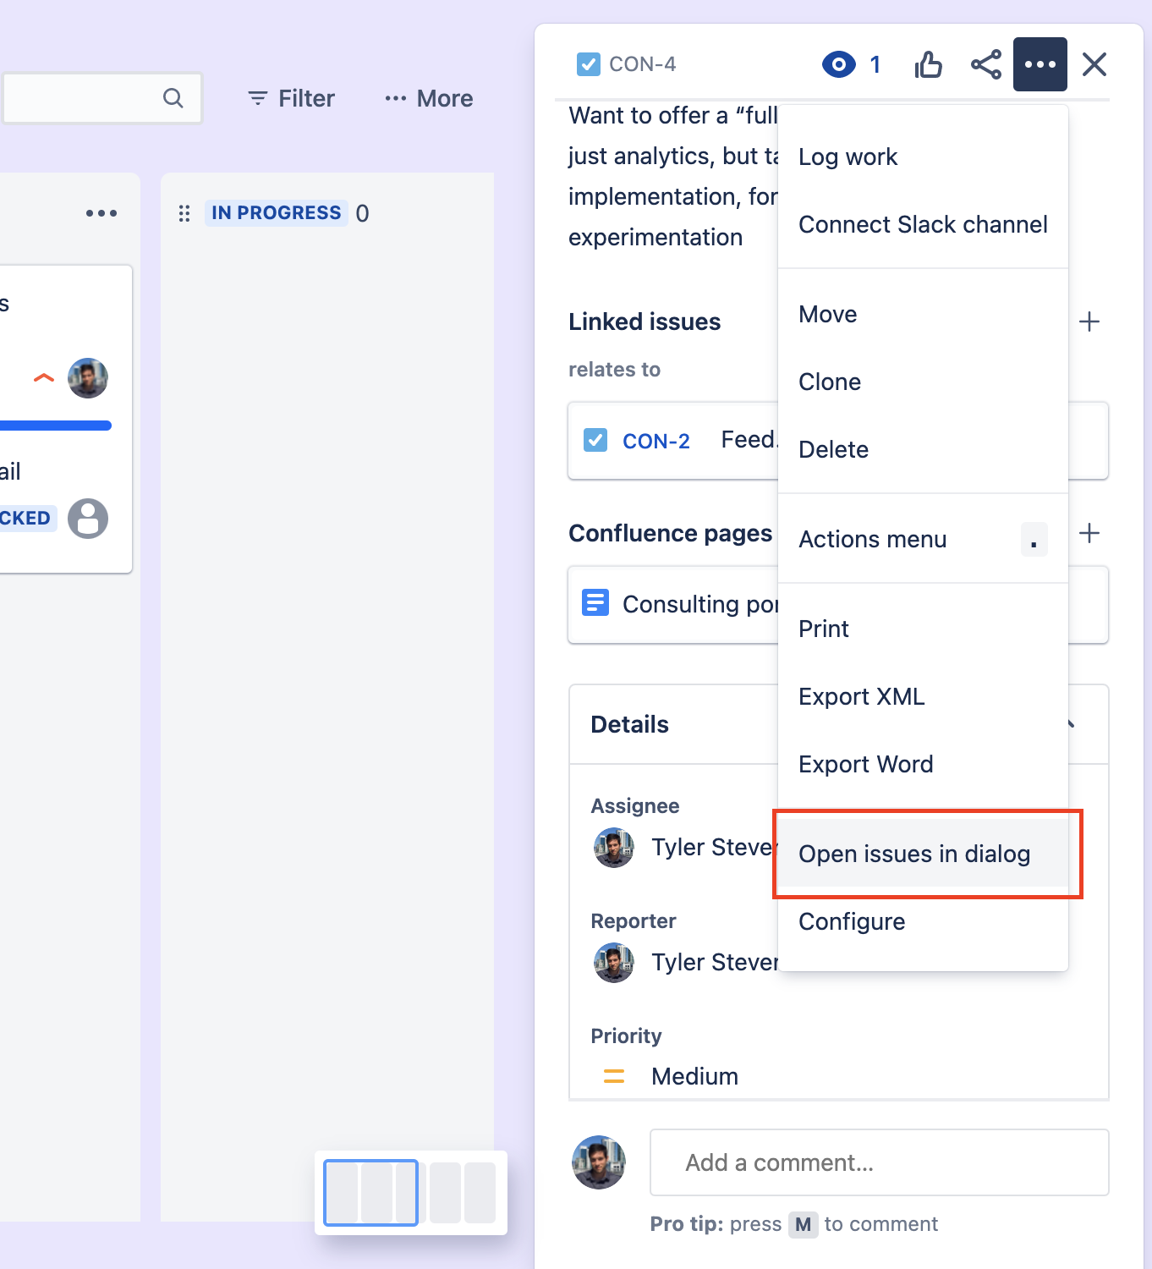Click the Filter button
The image size is (1152, 1269).
[290, 98]
